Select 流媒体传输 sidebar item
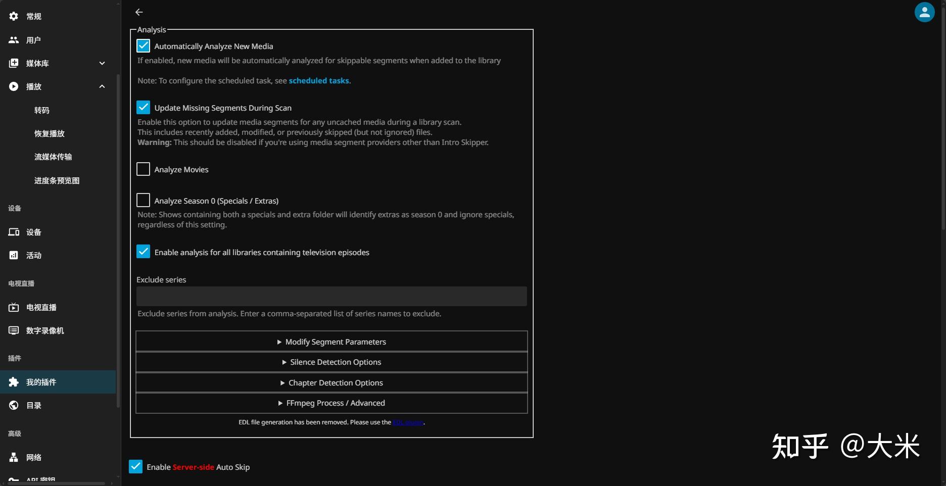946x486 pixels. pyautogui.click(x=53, y=157)
